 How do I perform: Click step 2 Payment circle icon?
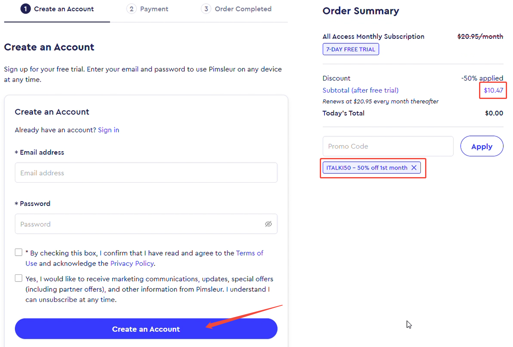tap(132, 9)
